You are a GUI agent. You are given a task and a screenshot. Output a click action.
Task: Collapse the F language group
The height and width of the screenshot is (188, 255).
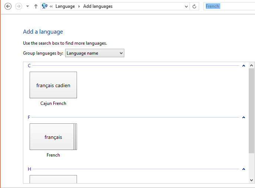pyautogui.click(x=244, y=117)
